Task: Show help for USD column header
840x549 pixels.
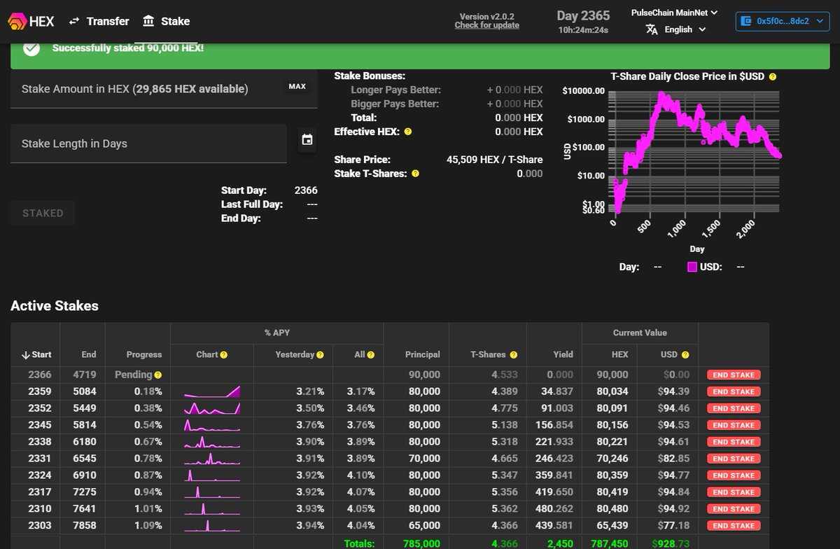Action: [x=685, y=355]
